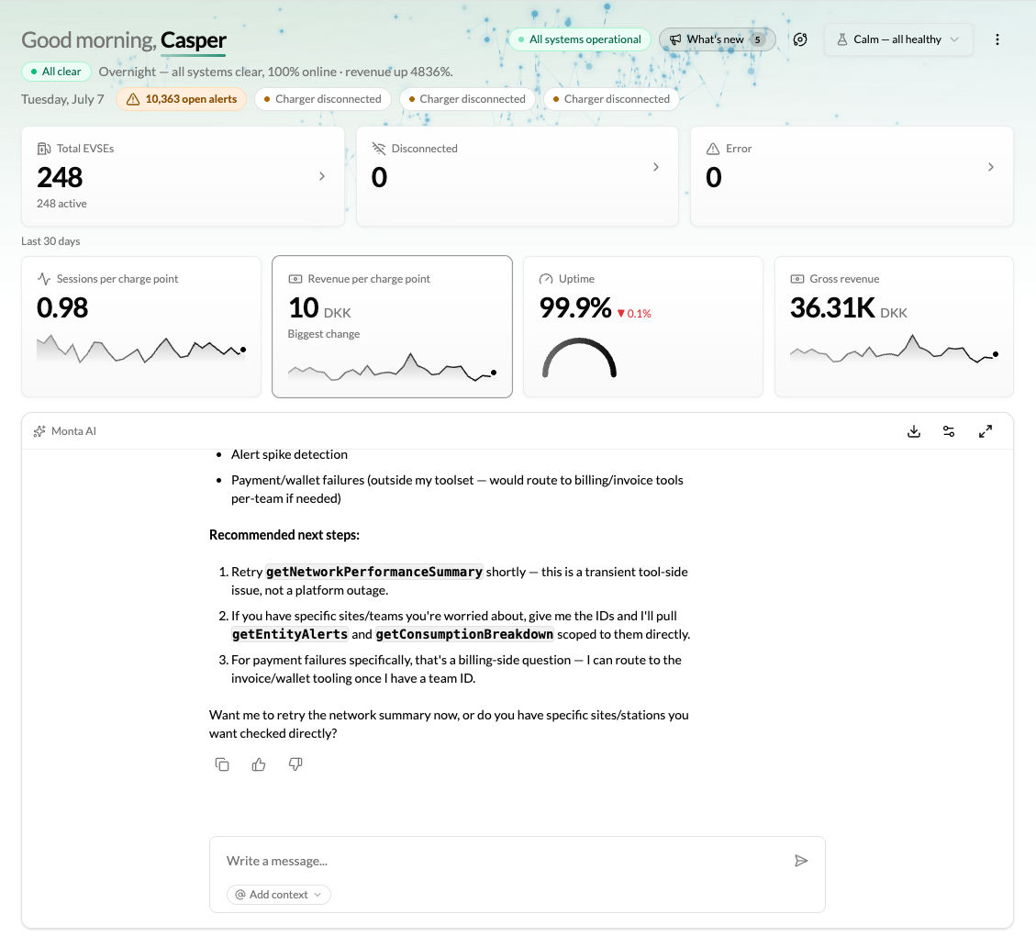The width and height of the screenshot is (1036, 947).
Task: Click the All systems operational badge
Action: [x=579, y=39]
